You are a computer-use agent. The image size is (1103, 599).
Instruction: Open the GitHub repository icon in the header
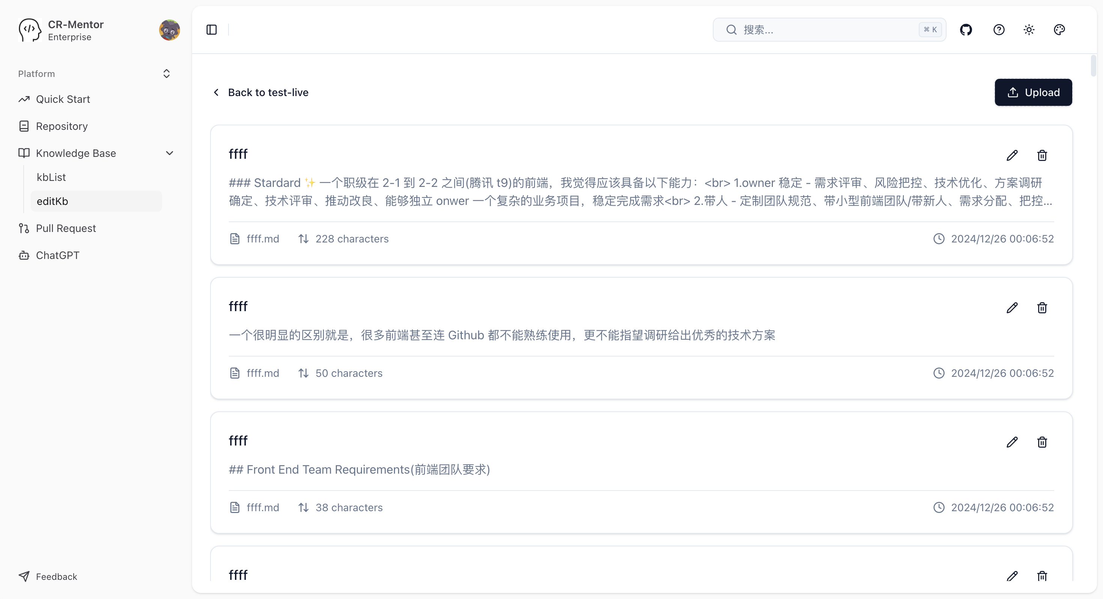[x=967, y=30]
